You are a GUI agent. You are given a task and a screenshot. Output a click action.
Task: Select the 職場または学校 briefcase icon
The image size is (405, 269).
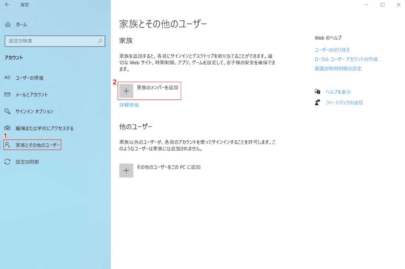7,128
